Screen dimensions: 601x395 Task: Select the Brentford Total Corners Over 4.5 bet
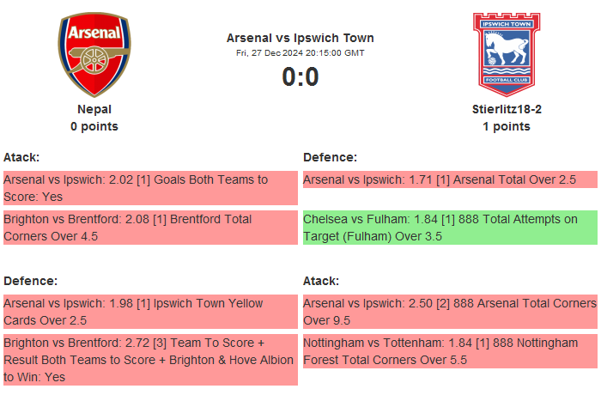click(149, 228)
